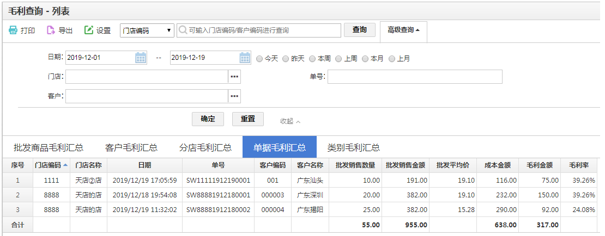Click gross margin rate 24.08%

click(x=583, y=210)
